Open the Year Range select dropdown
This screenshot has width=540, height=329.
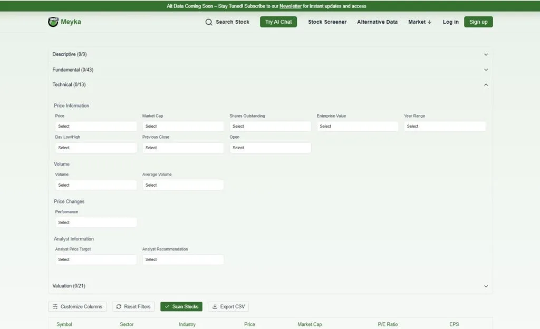(x=444, y=126)
